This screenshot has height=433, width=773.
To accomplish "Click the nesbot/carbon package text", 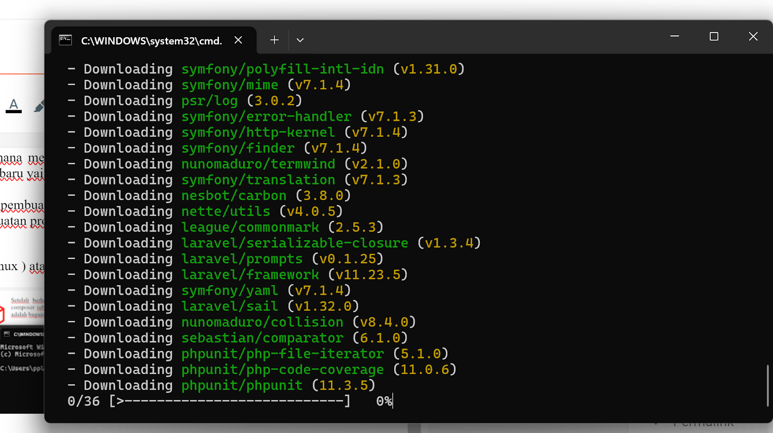I will point(234,196).
